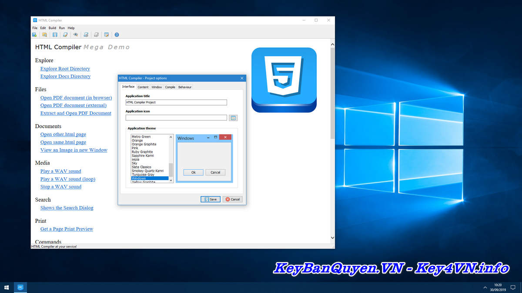The image size is (522, 293).
Task: Click the blue scroll icon right of the eye
Action: (86, 35)
